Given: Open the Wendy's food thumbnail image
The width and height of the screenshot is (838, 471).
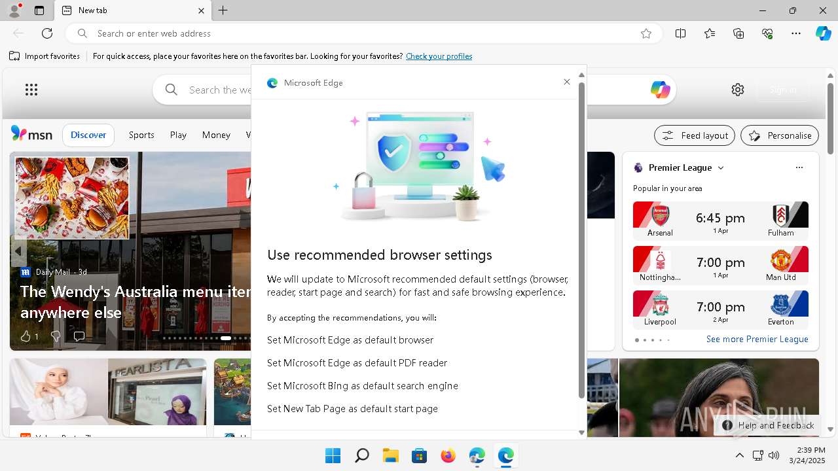Looking at the screenshot, I should pos(72,198).
